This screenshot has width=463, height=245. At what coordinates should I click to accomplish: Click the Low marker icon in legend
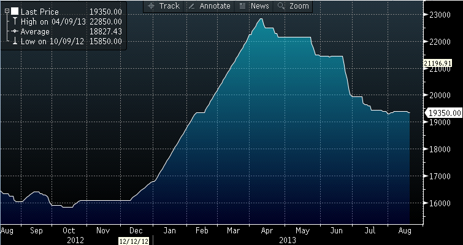[x=15, y=41]
